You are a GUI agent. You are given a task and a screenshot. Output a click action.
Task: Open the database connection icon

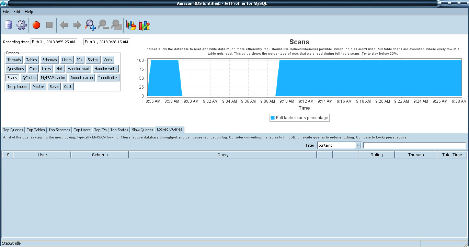click(x=8, y=25)
